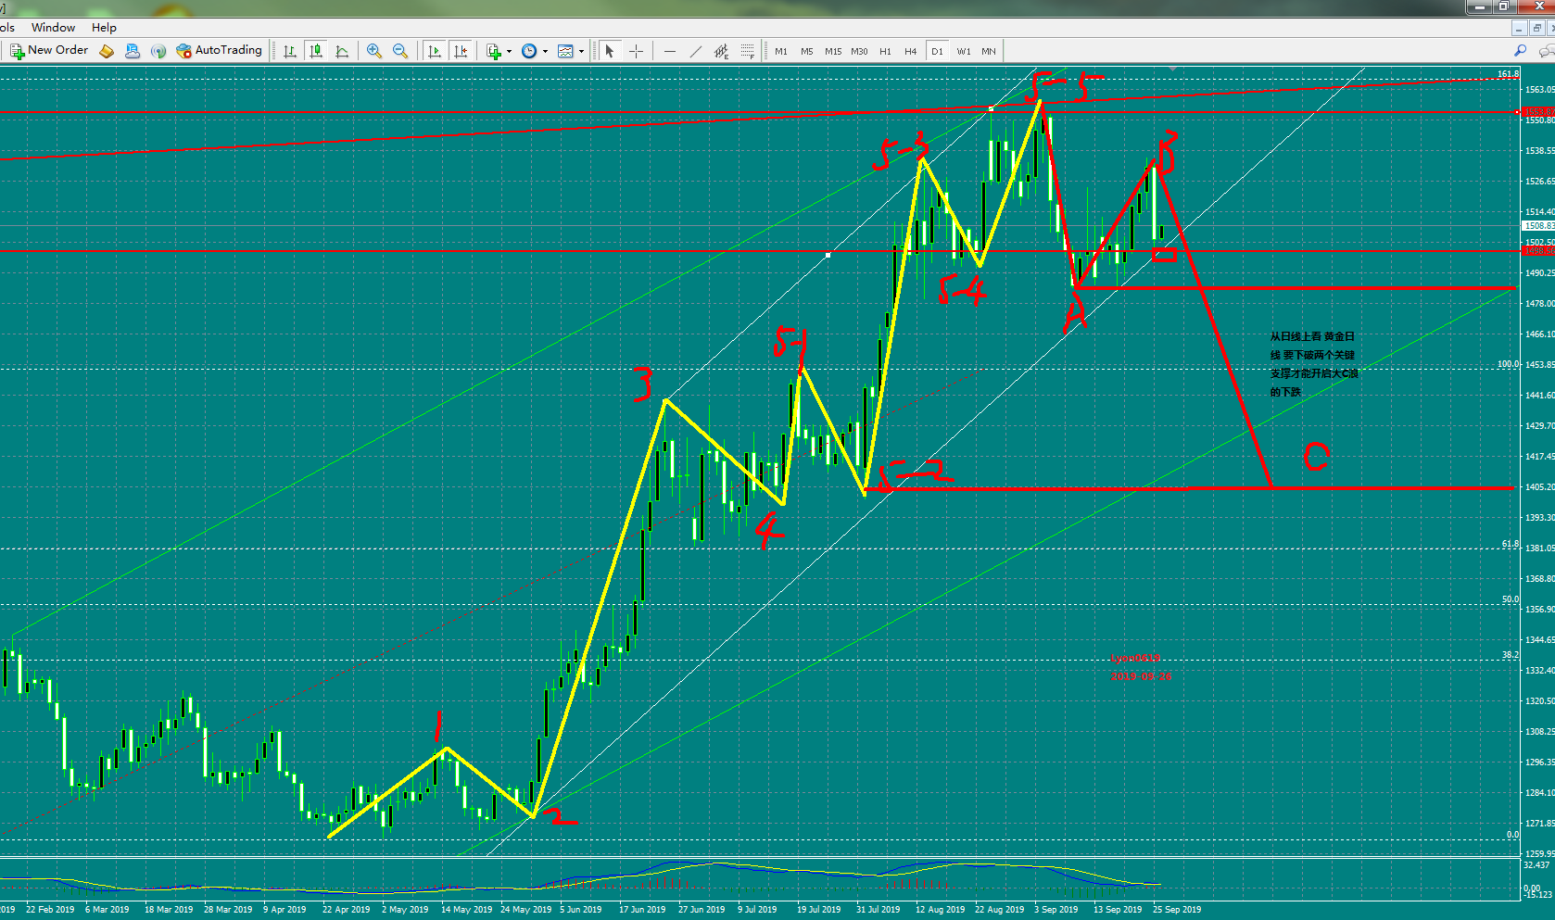This screenshot has width=1555, height=920.
Task: Open the Window menu
Action: (x=53, y=28)
